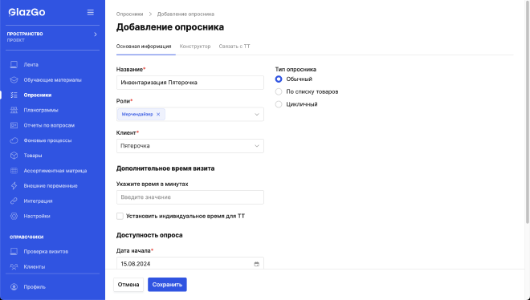Open calendar icon in Дата начала field

[256, 264]
